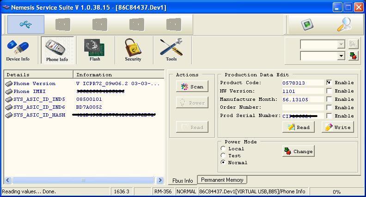
Task: Click Write in Production Data Edit
Action: [x=338, y=127]
